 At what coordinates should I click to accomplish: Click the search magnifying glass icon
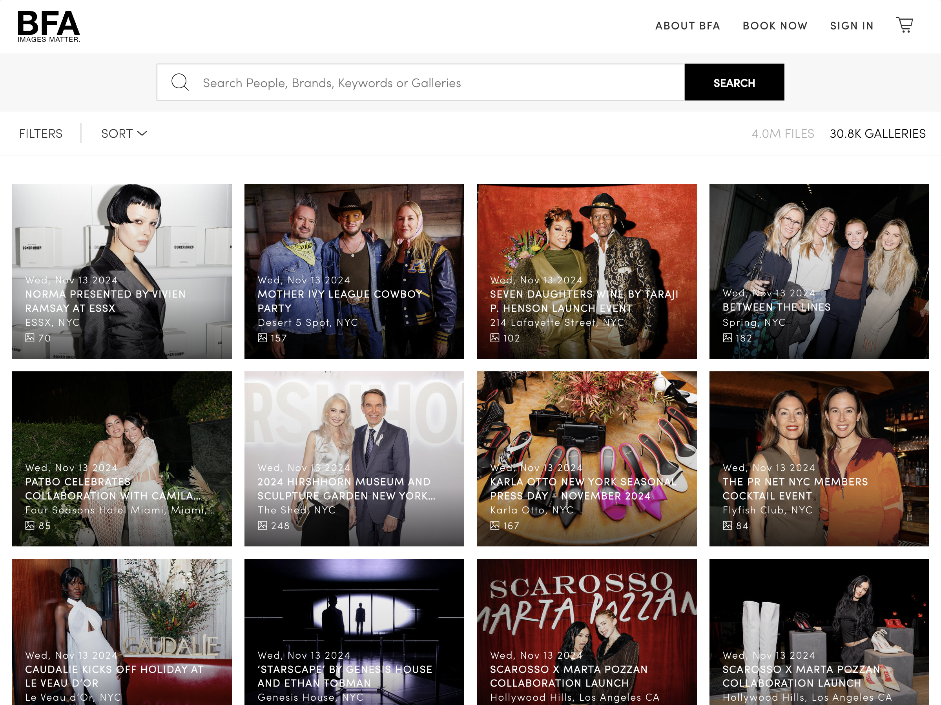pyautogui.click(x=179, y=82)
